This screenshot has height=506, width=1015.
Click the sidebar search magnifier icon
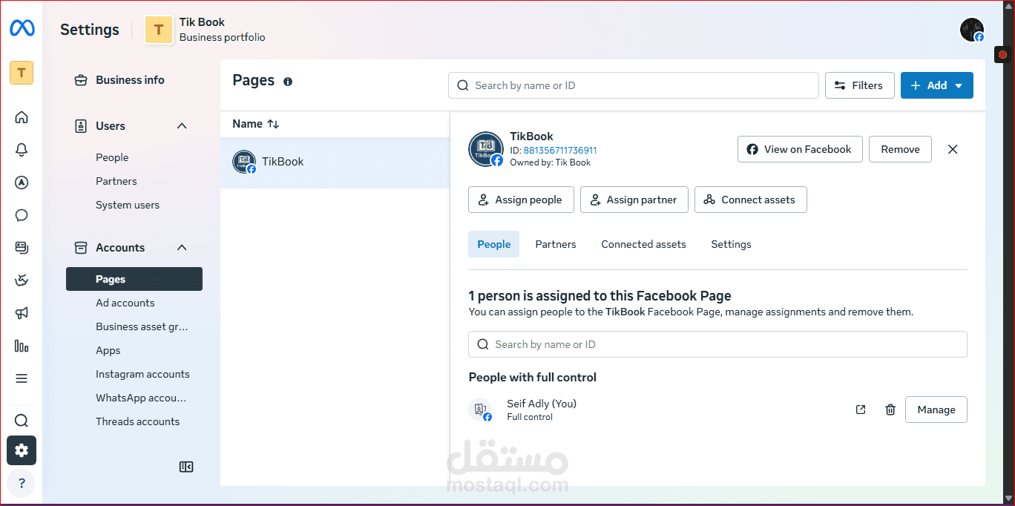(22, 421)
